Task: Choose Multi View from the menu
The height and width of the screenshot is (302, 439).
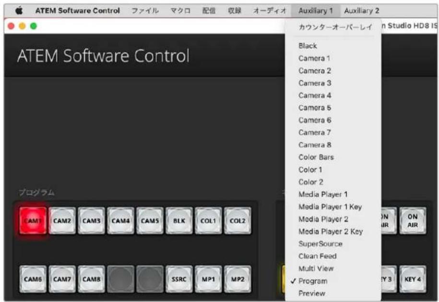Action: click(x=333, y=268)
